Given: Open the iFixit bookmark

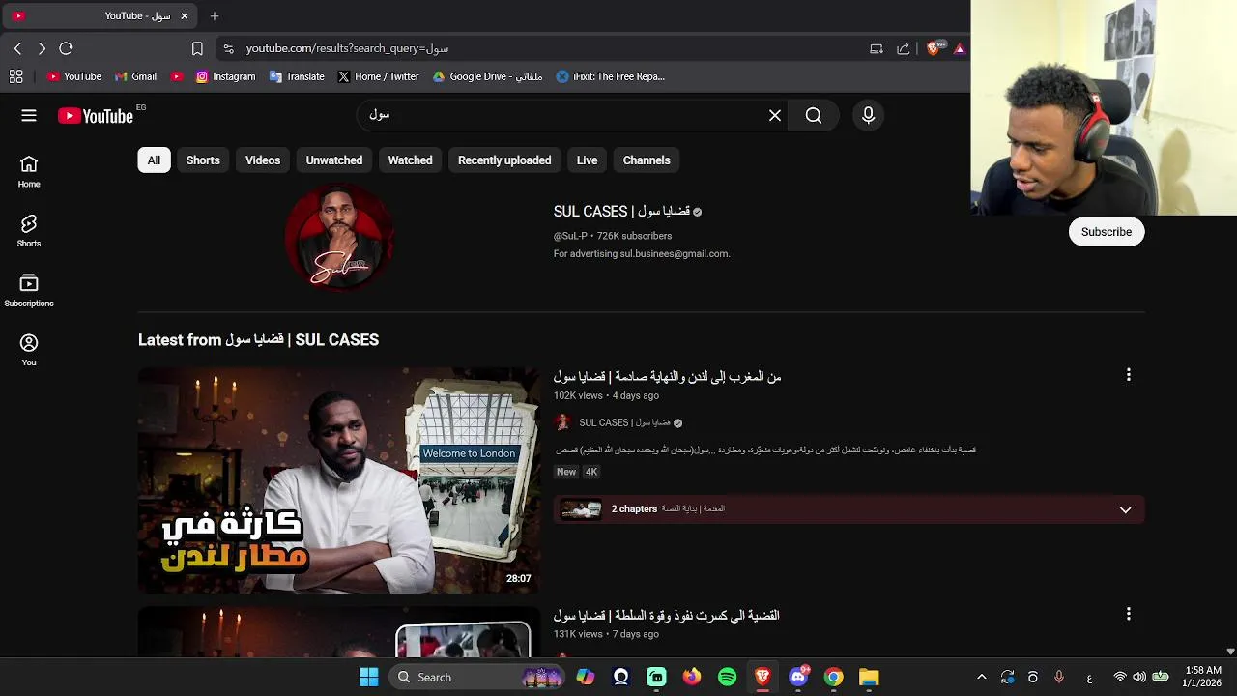Looking at the screenshot, I should coord(611,76).
